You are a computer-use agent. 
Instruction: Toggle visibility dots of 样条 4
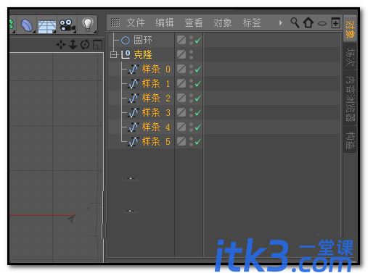(x=191, y=127)
